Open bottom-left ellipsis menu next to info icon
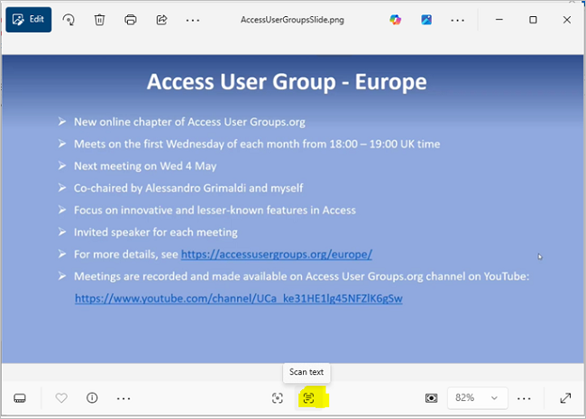 [124, 399]
